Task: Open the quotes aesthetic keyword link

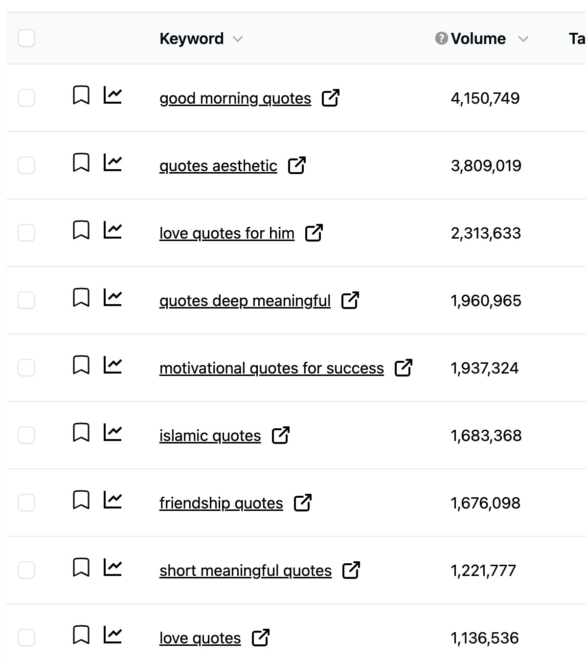Action: (218, 166)
